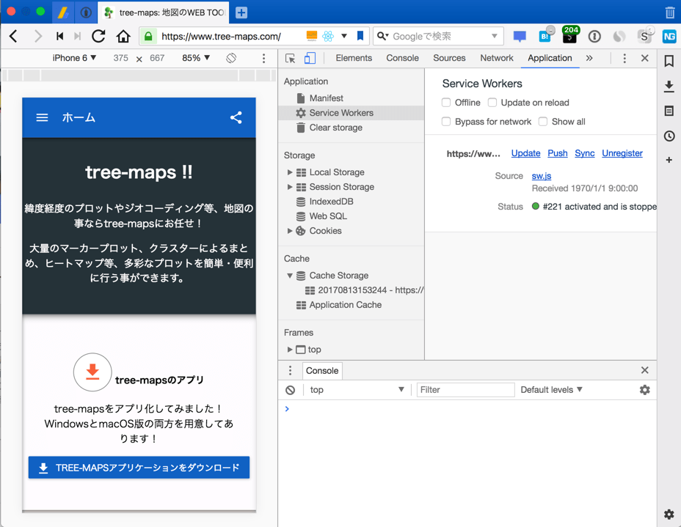
Task: Click the rotate device orientation icon
Action: point(231,58)
